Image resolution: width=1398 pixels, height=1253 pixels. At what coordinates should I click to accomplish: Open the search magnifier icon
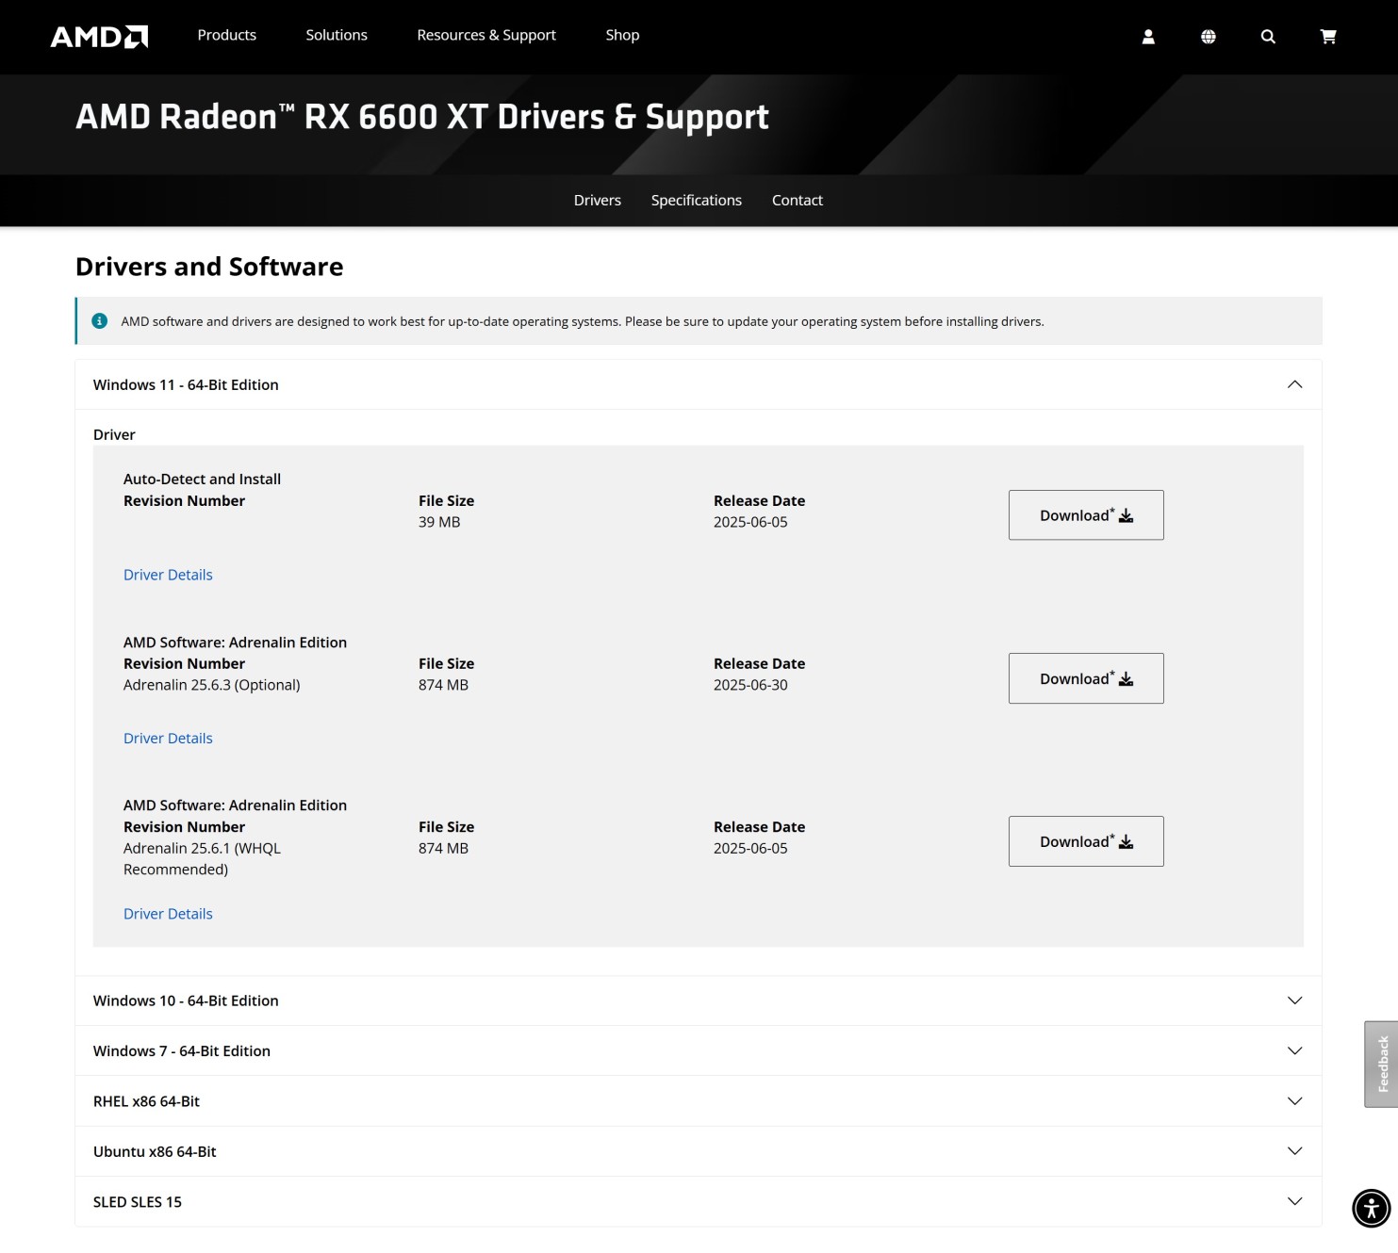(1268, 37)
